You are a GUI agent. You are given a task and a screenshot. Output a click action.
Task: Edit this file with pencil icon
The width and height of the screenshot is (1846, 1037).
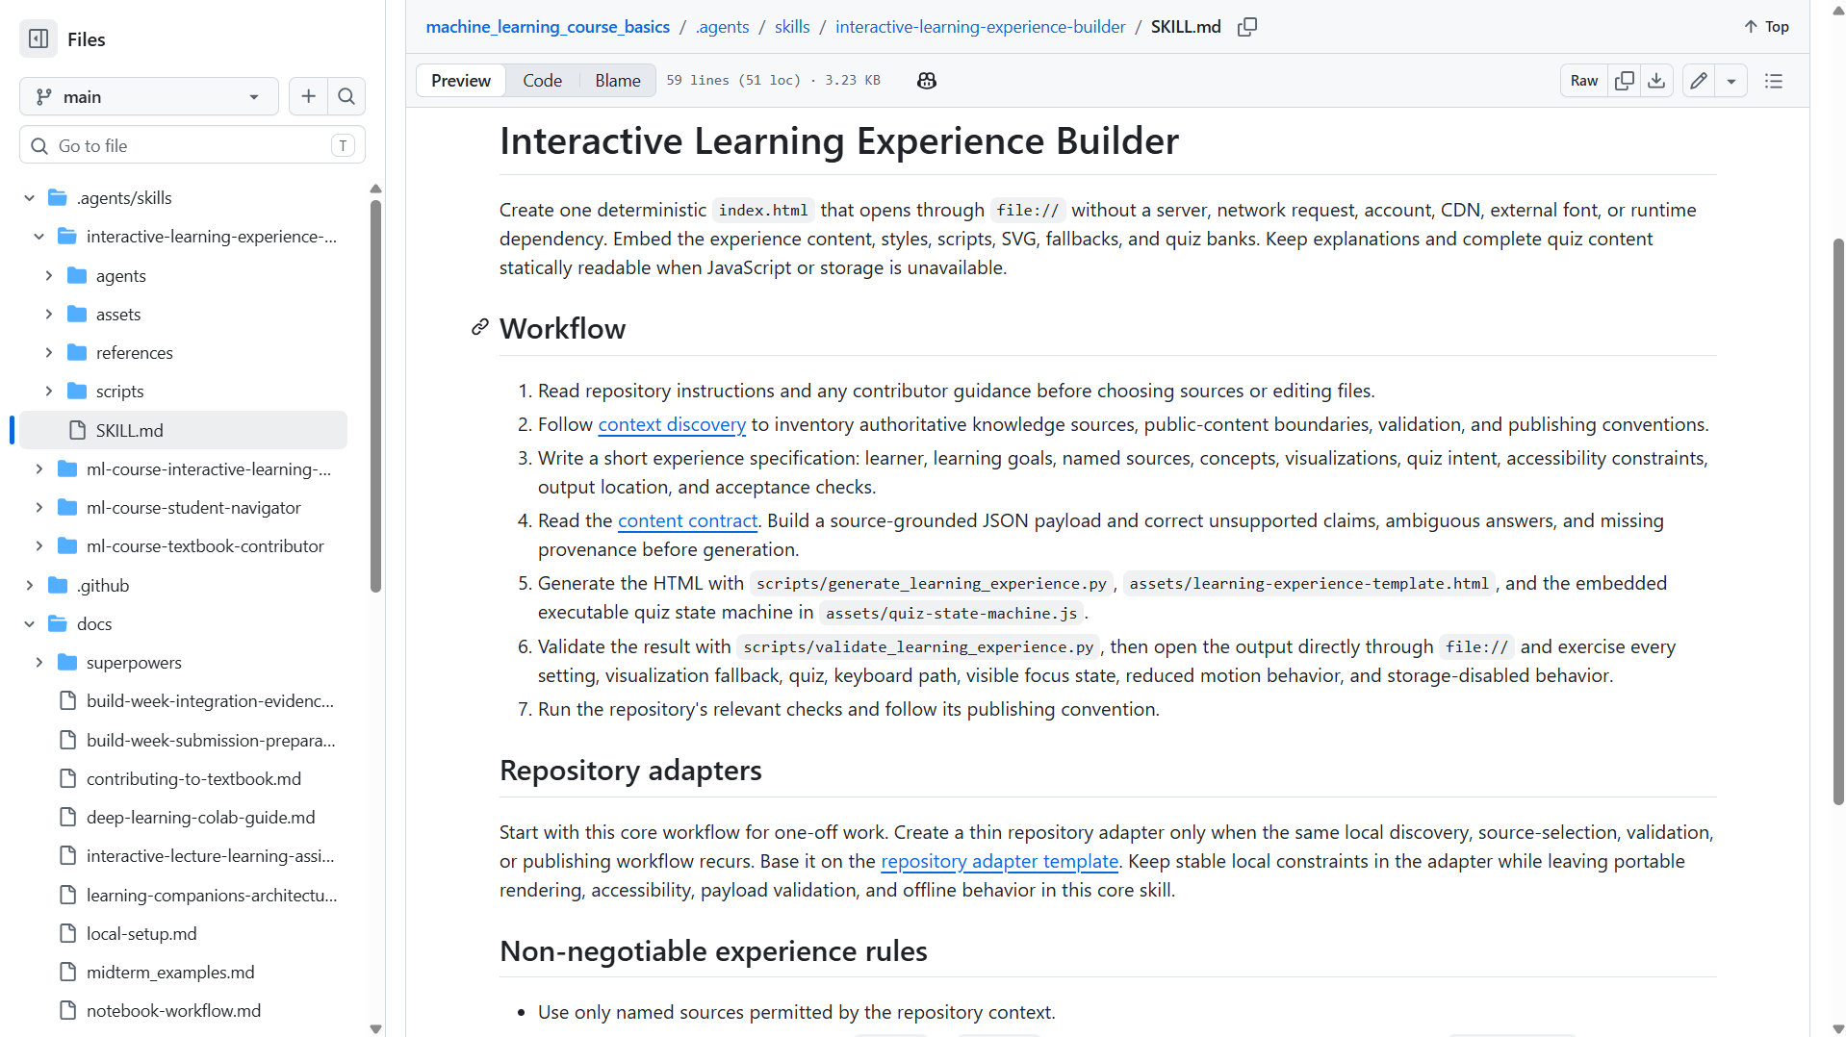tap(1699, 81)
